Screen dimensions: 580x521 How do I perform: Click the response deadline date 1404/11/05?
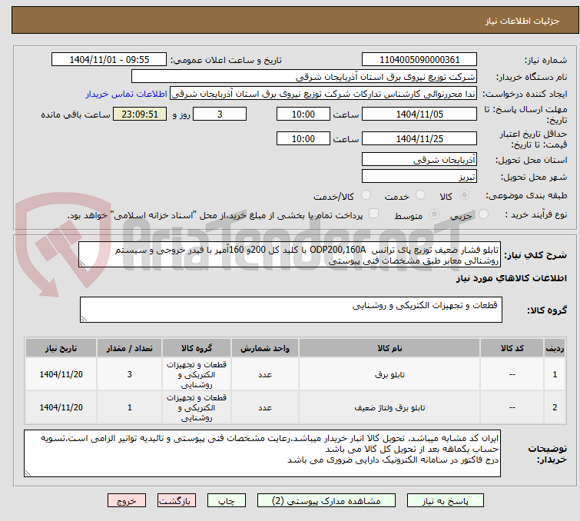pos(419,114)
